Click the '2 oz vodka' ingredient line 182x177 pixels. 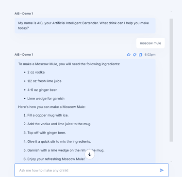pyautogui.click(x=36, y=72)
